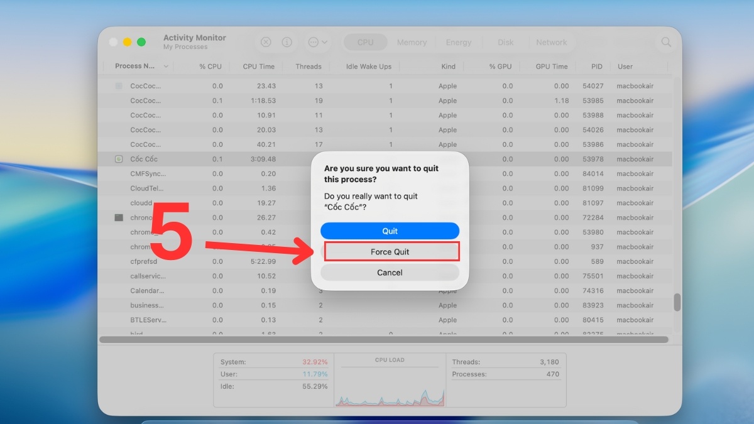Click the Processes total '470'
The width and height of the screenshot is (754, 424).
552,374
